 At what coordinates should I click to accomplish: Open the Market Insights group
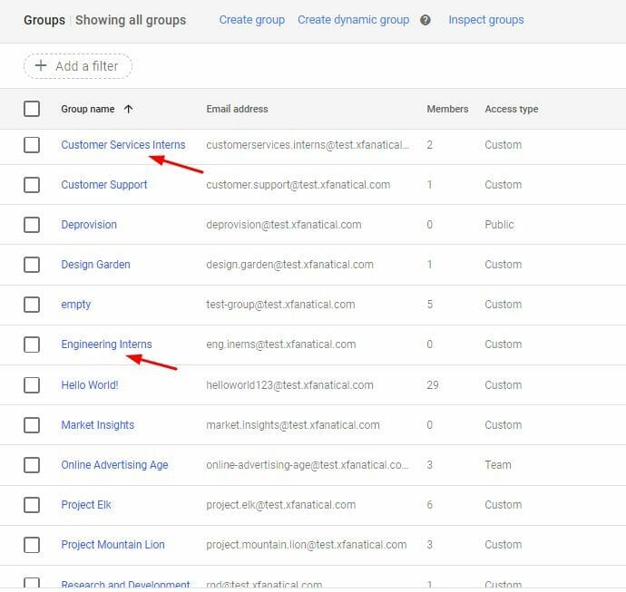pyautogui.click(x=97, y=425)
